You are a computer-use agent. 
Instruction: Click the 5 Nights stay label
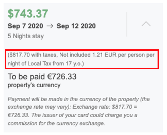(26, 36)
